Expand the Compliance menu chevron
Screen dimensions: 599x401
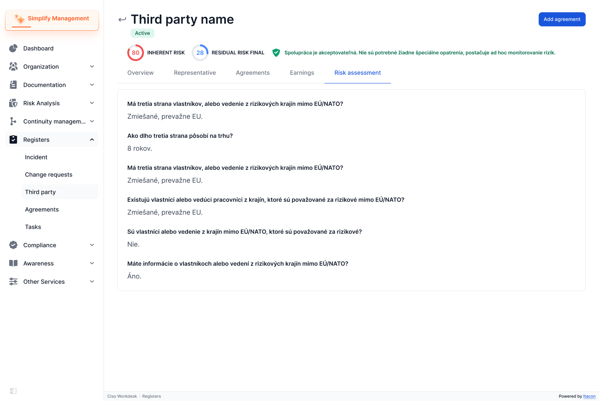tap(92, 245)
